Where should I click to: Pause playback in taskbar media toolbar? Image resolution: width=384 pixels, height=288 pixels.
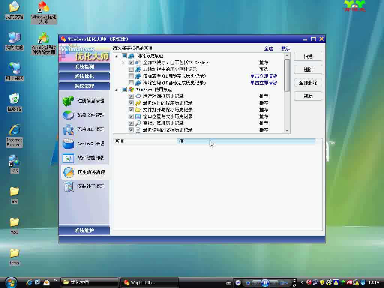pos(265,283)
